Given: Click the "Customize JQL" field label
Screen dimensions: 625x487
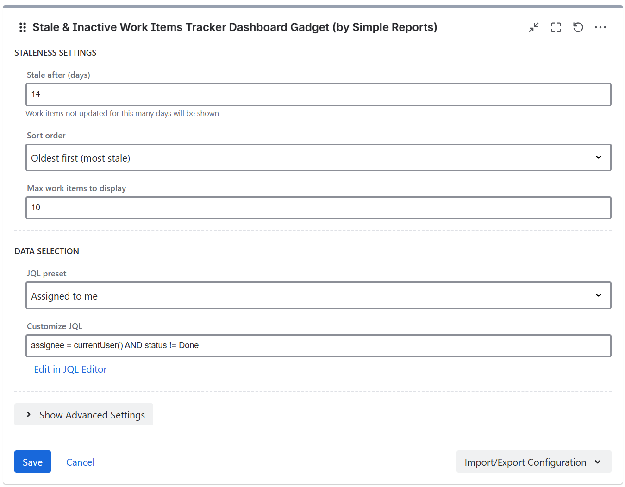Looking at the screenshot, I should tap(55, 326).
